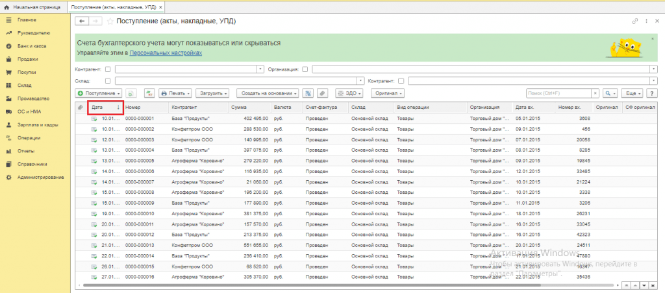This screenshot has height=293, width=665.
Task: Click the Поступление create button
Action: [x=99, y=93]
